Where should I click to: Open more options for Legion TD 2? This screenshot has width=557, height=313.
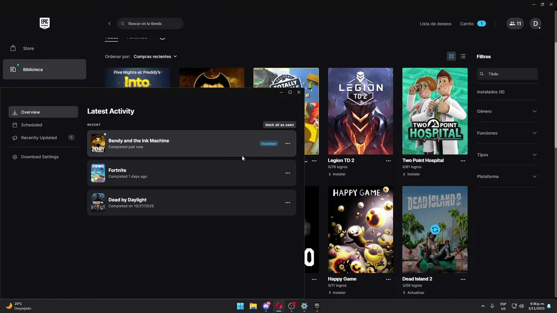pyautogui.click(x=388, y=161)
